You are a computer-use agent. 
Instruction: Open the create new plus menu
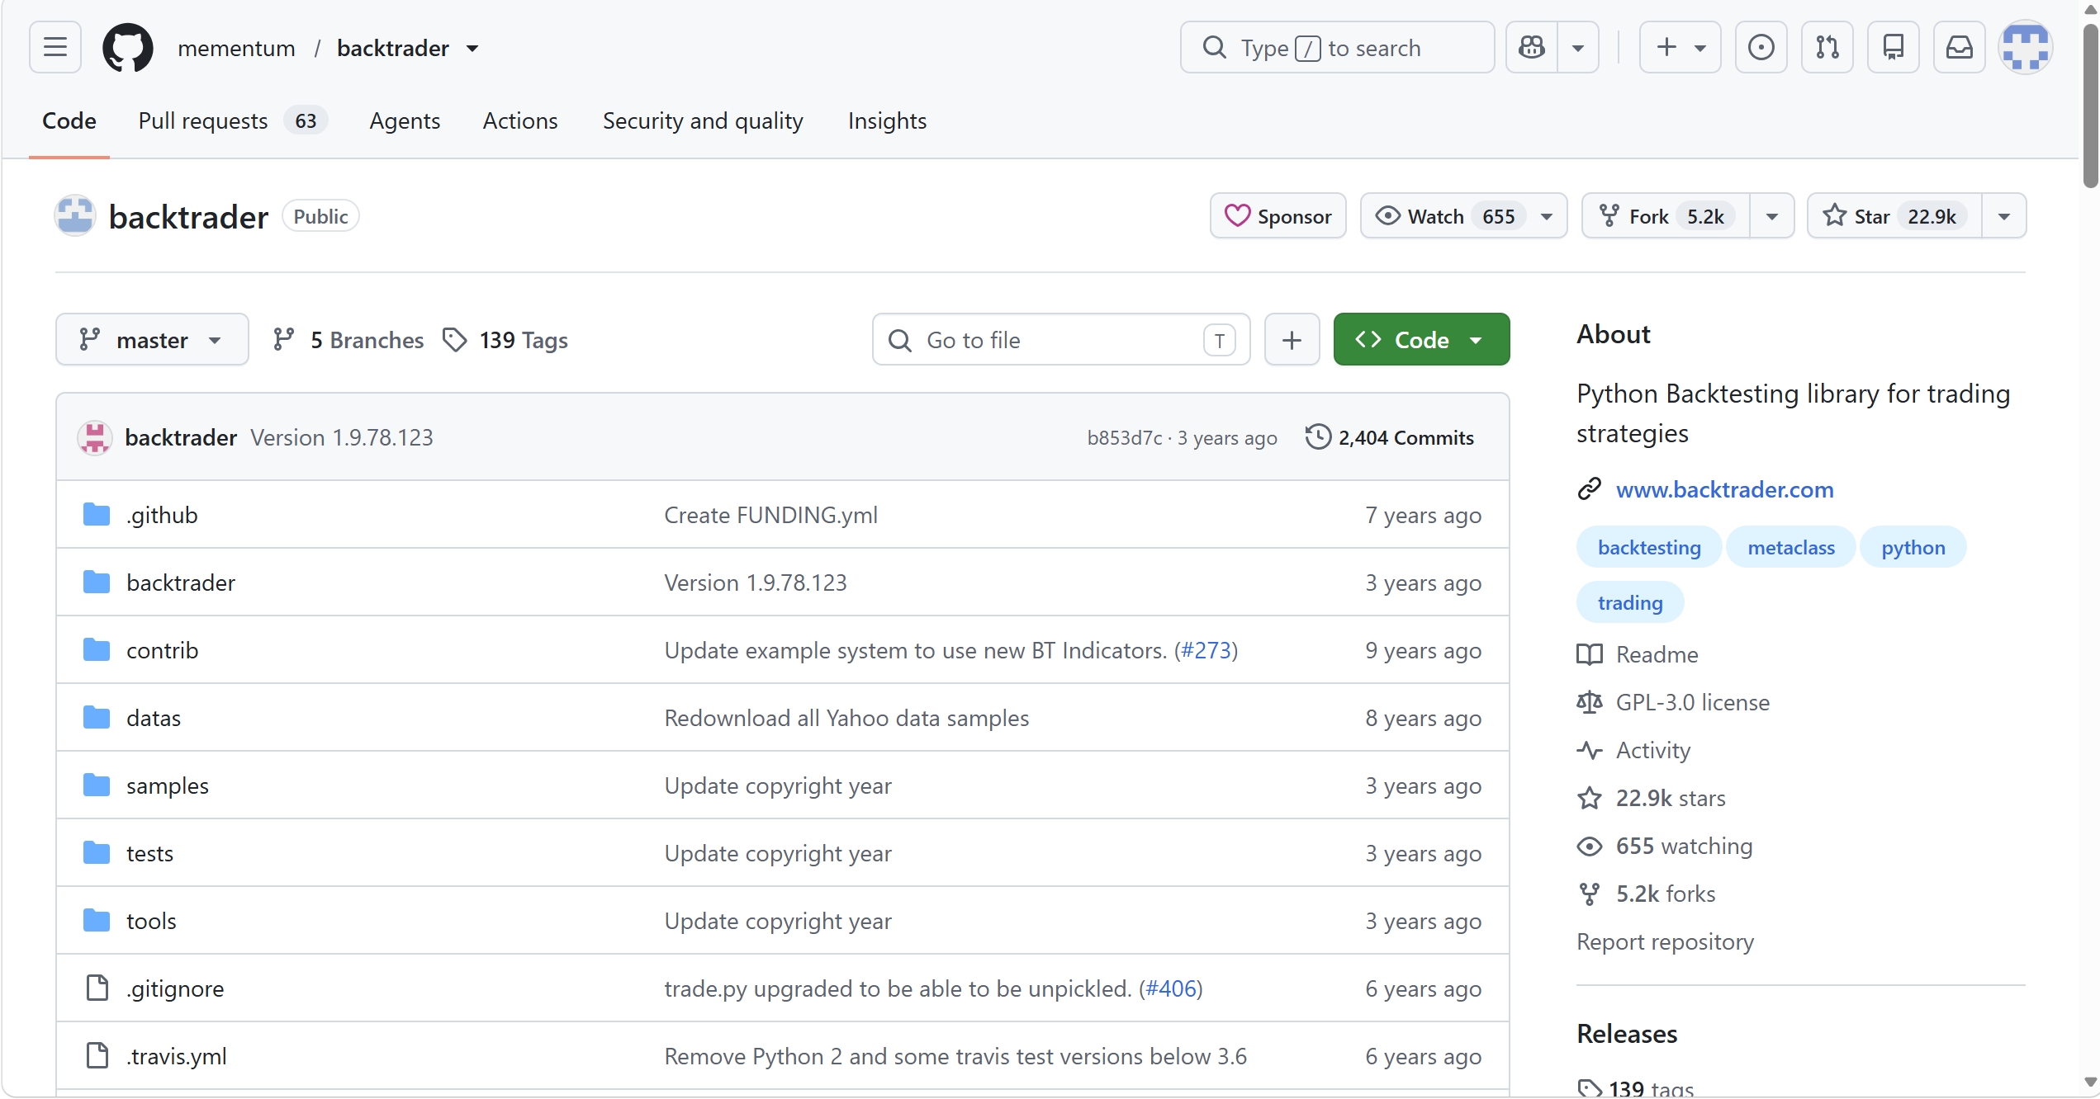point(1680,47)
